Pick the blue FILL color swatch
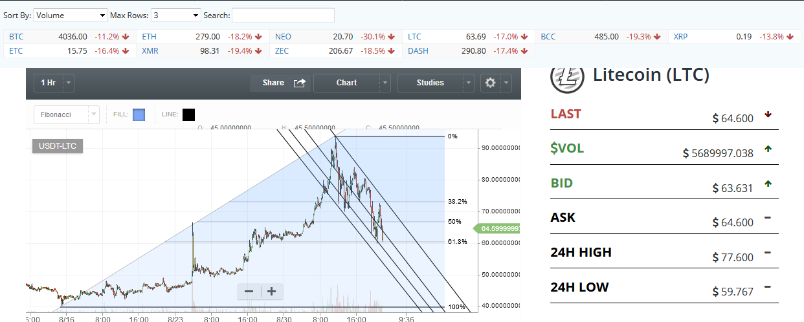This screenshot has width=804, height=322. click(x=139, y=114)
